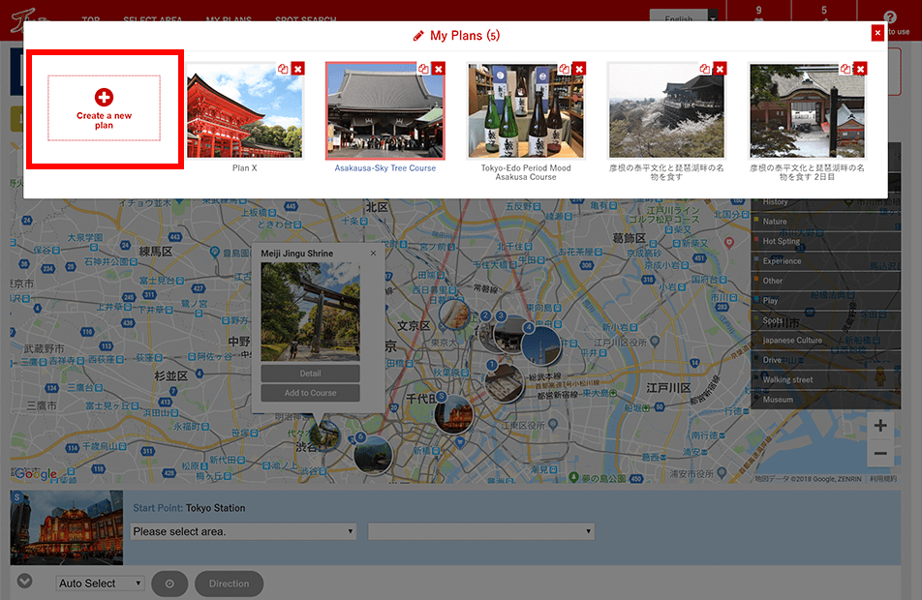Copy the plan ending in 2日目
Image resolution: width=922 pixels, height=600 pixels.
pyautogui.click(x=845, y=69)
